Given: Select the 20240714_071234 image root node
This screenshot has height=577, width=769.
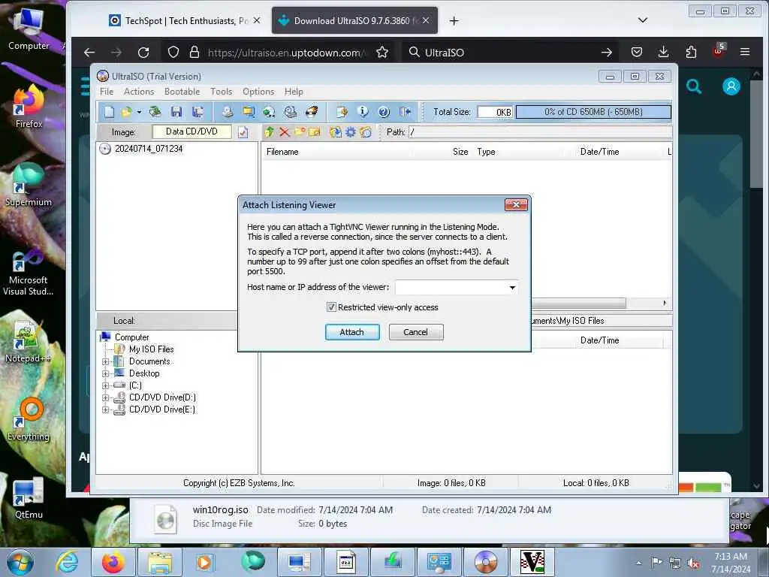Looking at the screenshot, I should (149, 149).
